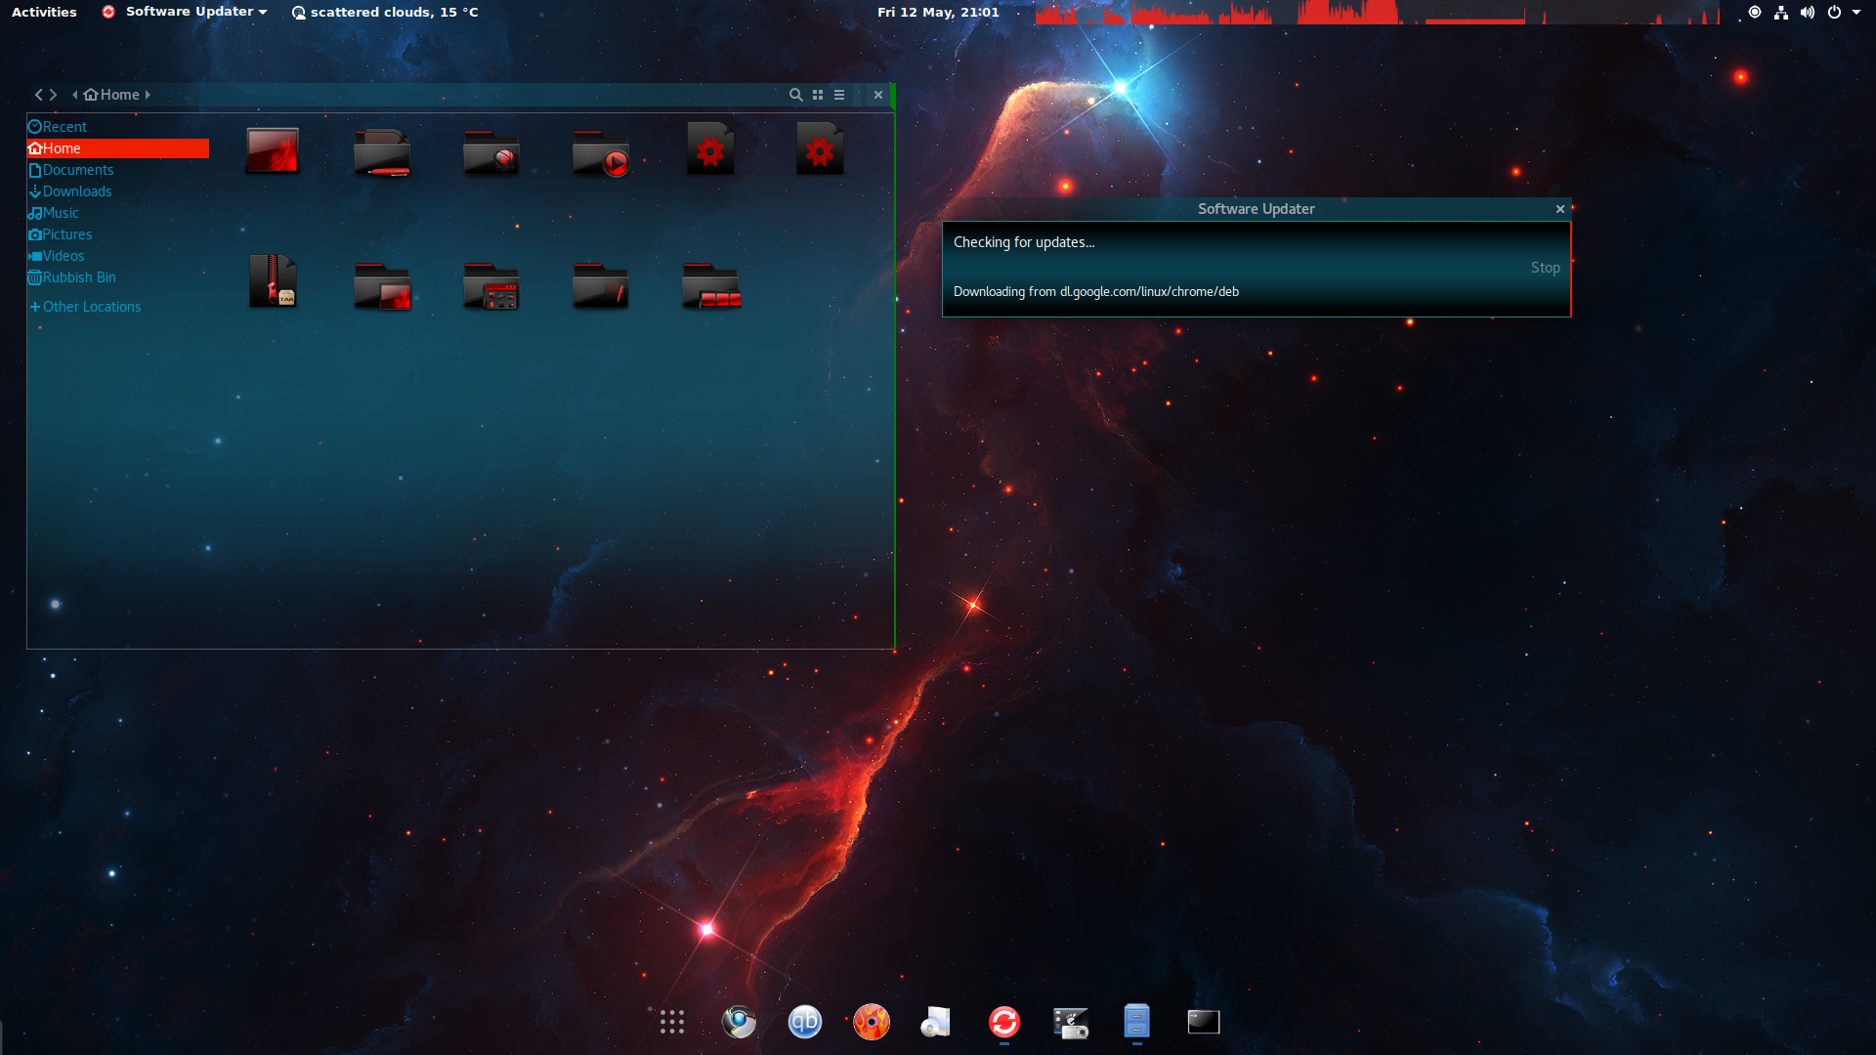Click the power icon in the top bar

(x=1834, y=12)
